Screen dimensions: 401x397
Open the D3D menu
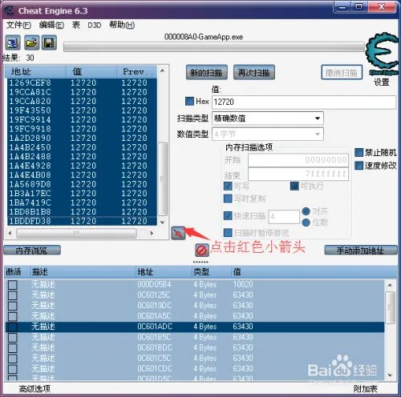(95, 26)
